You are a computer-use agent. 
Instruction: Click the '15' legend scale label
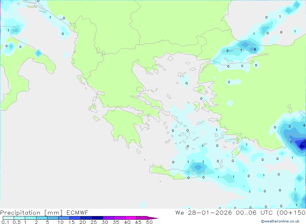click(71, 222)
